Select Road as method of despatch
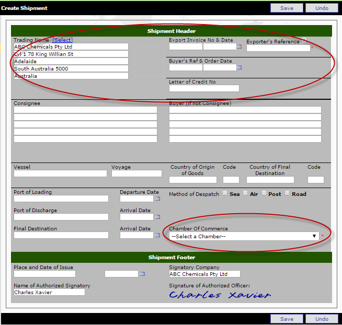 pyautogui.click(x=288, y=193)
